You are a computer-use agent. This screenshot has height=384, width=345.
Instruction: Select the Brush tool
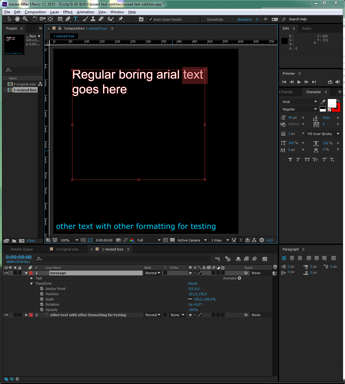click(85, 19)
